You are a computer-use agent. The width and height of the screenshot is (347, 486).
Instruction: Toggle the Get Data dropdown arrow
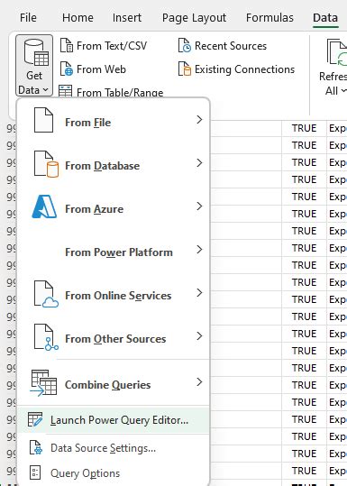[46, 90]
